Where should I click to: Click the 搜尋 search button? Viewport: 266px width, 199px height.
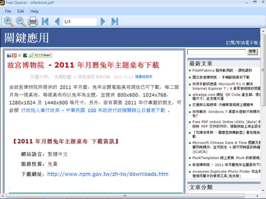coord(252,51)
